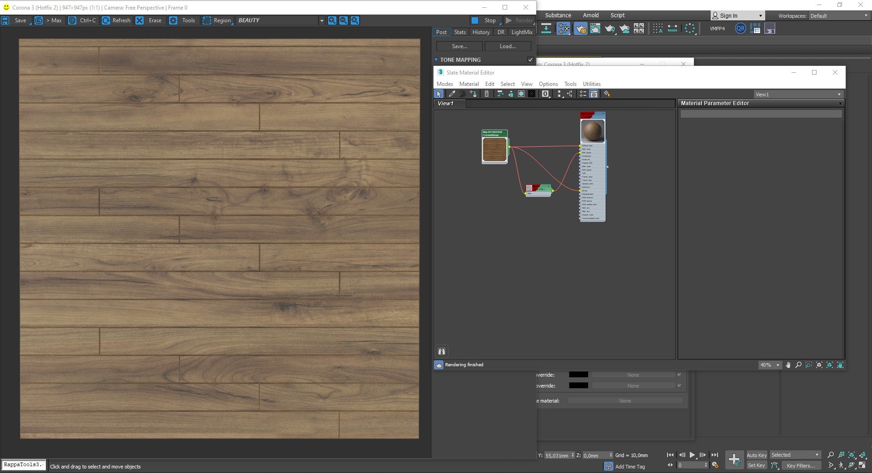Toggle first override map checkbox
Image resolution: width=872 pixels, height=473 pixels.
coord(679,375)
